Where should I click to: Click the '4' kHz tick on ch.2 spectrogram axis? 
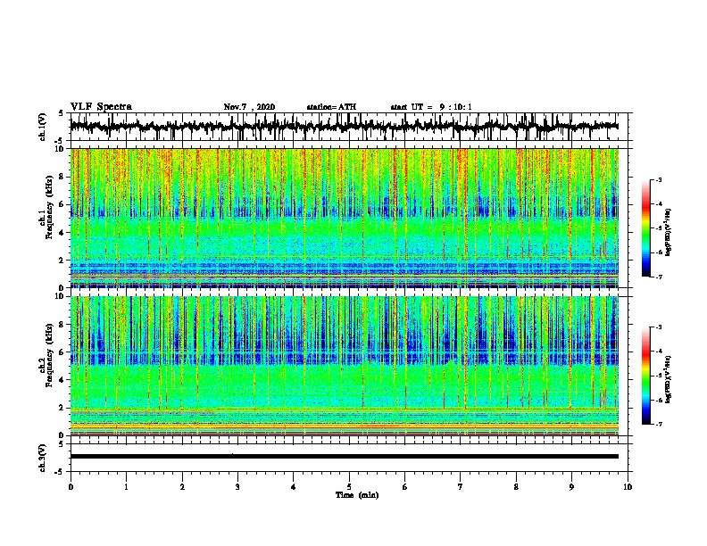62,380
